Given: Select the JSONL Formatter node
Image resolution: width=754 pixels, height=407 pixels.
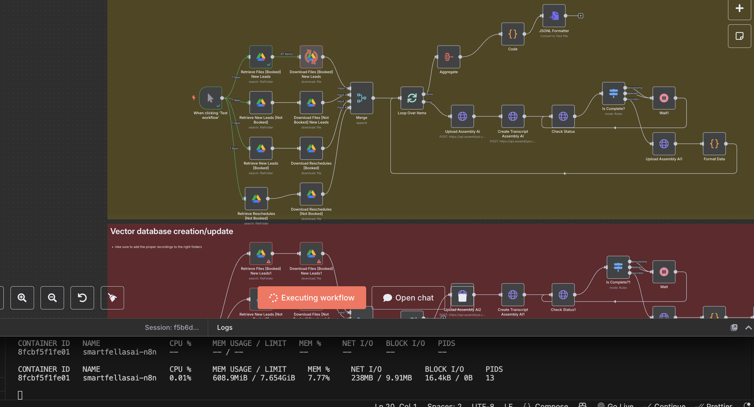Looking at the screenshot, I should [554, 16].
